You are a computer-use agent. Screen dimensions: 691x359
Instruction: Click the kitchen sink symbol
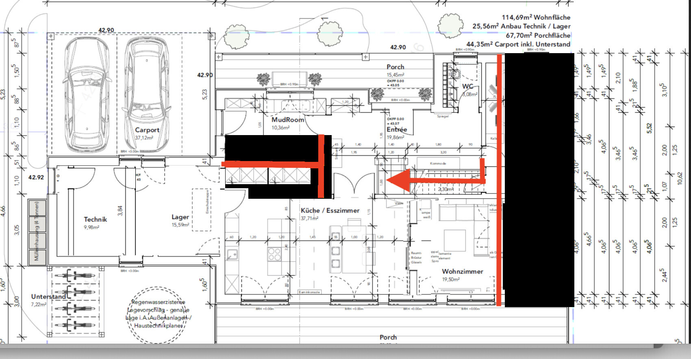[x=233, y=255]
